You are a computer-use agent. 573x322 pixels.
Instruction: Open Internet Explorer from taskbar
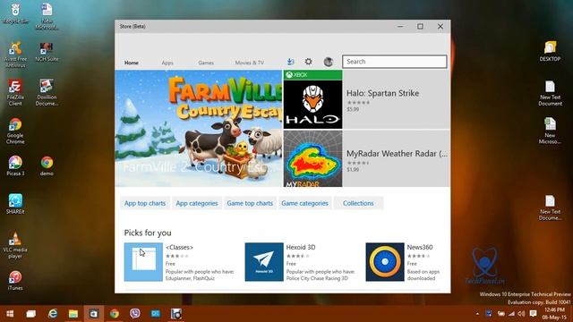click(x=53, y=314)
